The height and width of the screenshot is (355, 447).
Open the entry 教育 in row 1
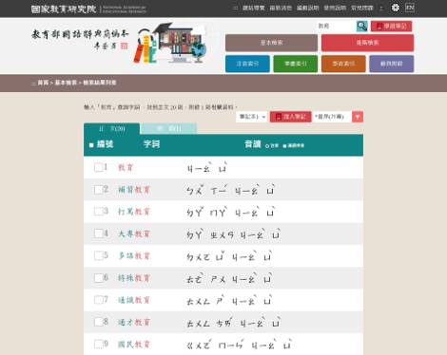(x=126, y=168)
